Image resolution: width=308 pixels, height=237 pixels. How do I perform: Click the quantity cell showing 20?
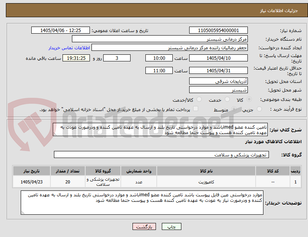(68, 182)
